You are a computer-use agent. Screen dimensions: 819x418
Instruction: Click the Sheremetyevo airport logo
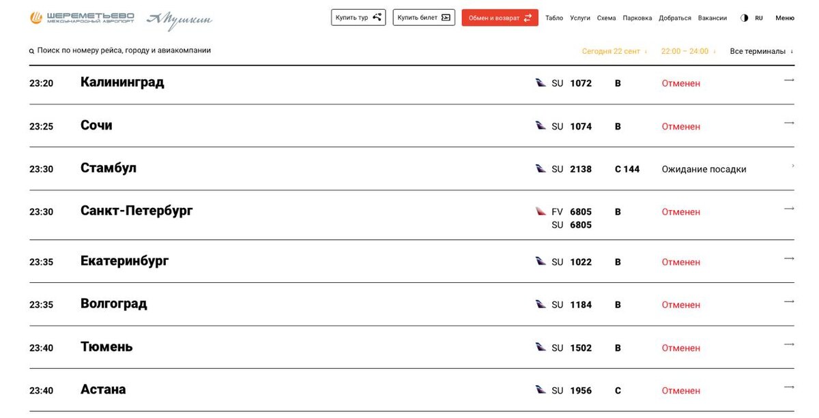(x=82, y=18)
